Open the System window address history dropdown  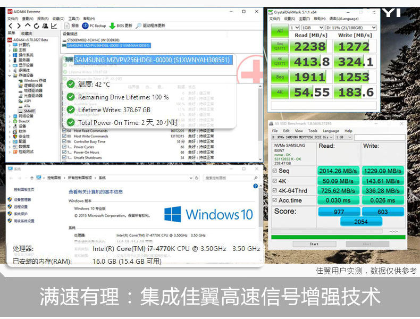191,178
